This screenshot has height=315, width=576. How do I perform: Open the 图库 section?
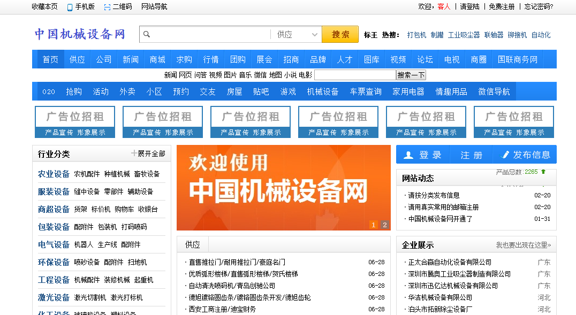(371, 59)
